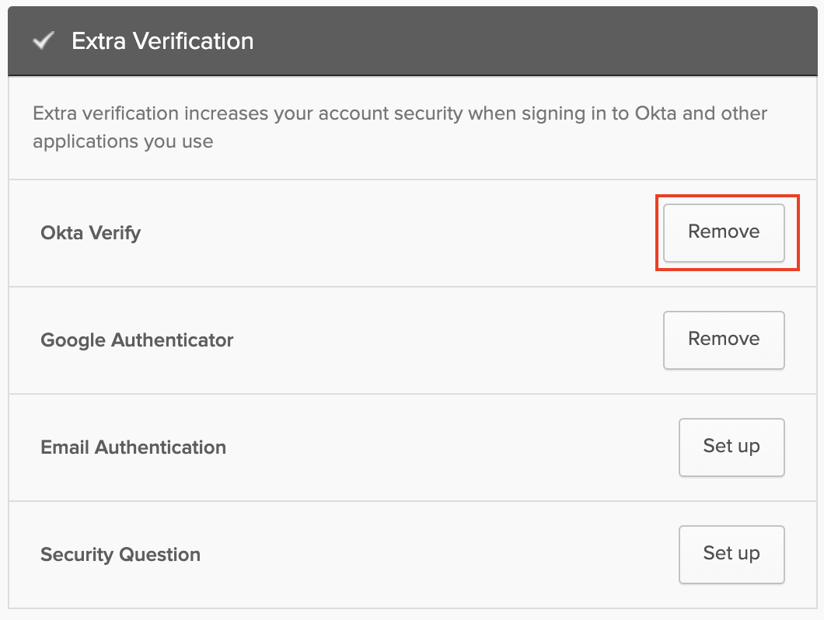Click the checkmark icon in the header
Screen dimensions: 824x620
[43, 40]
